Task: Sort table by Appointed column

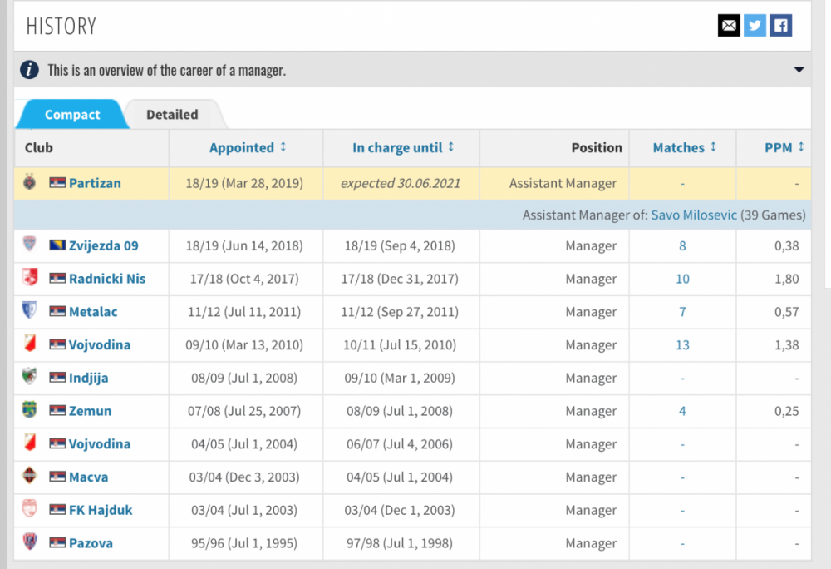Action: tap(247, 147)
